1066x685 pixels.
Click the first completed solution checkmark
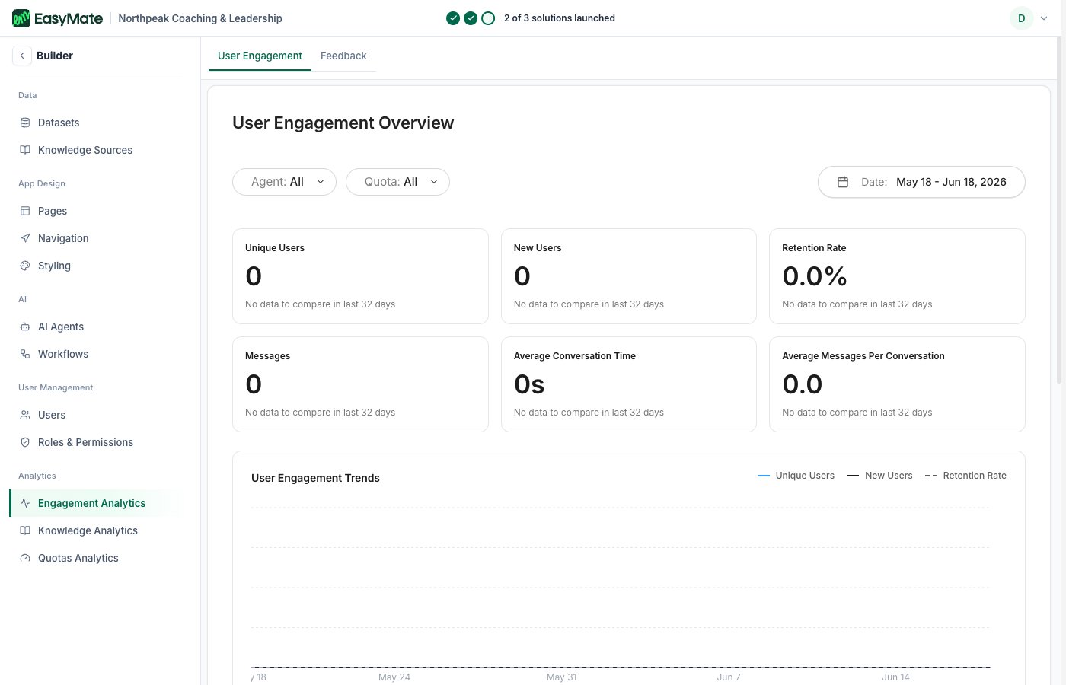[x=453, y=18]
